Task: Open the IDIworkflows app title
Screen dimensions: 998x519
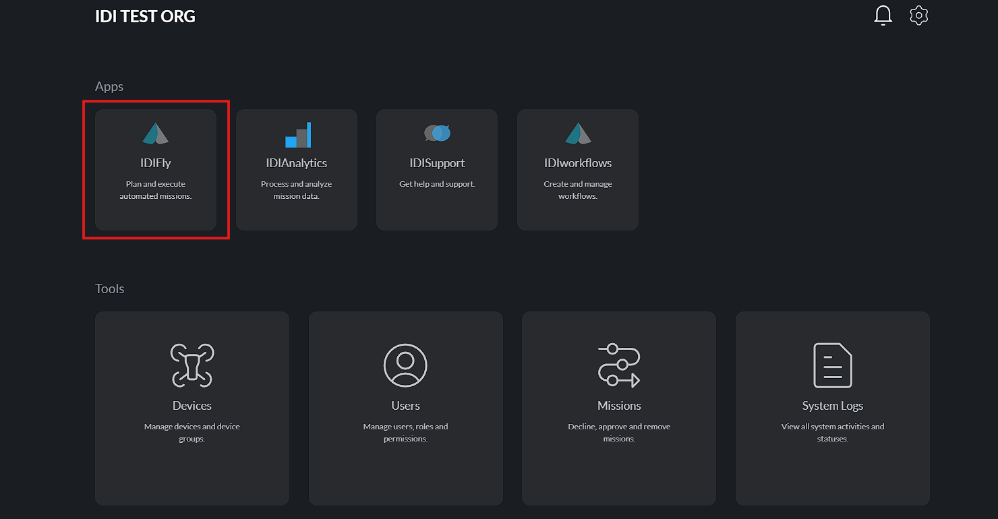Action: 578,163
